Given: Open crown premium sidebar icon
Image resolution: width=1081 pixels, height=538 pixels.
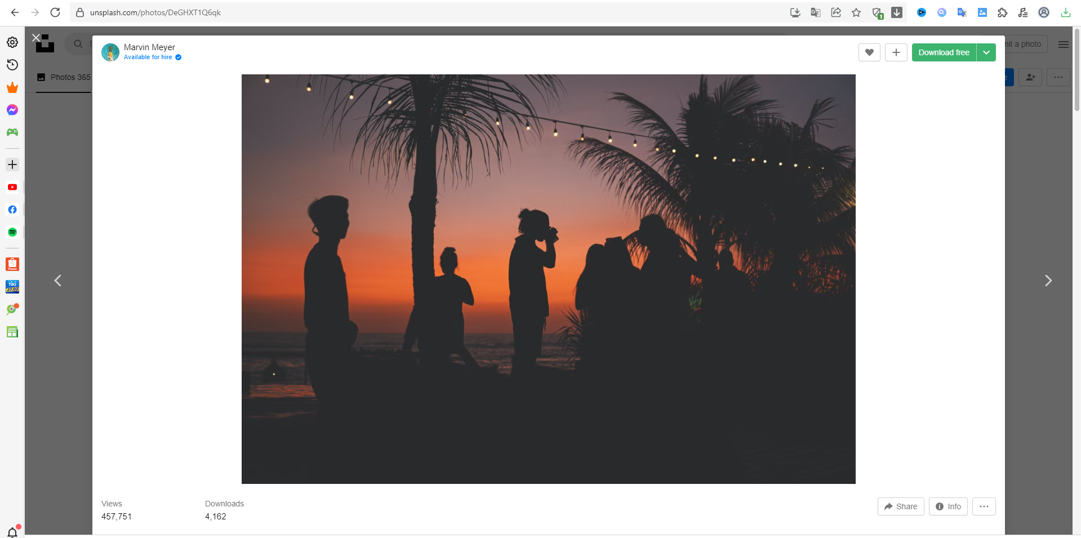Looking at the screenshot, I should tap(12, 87).
